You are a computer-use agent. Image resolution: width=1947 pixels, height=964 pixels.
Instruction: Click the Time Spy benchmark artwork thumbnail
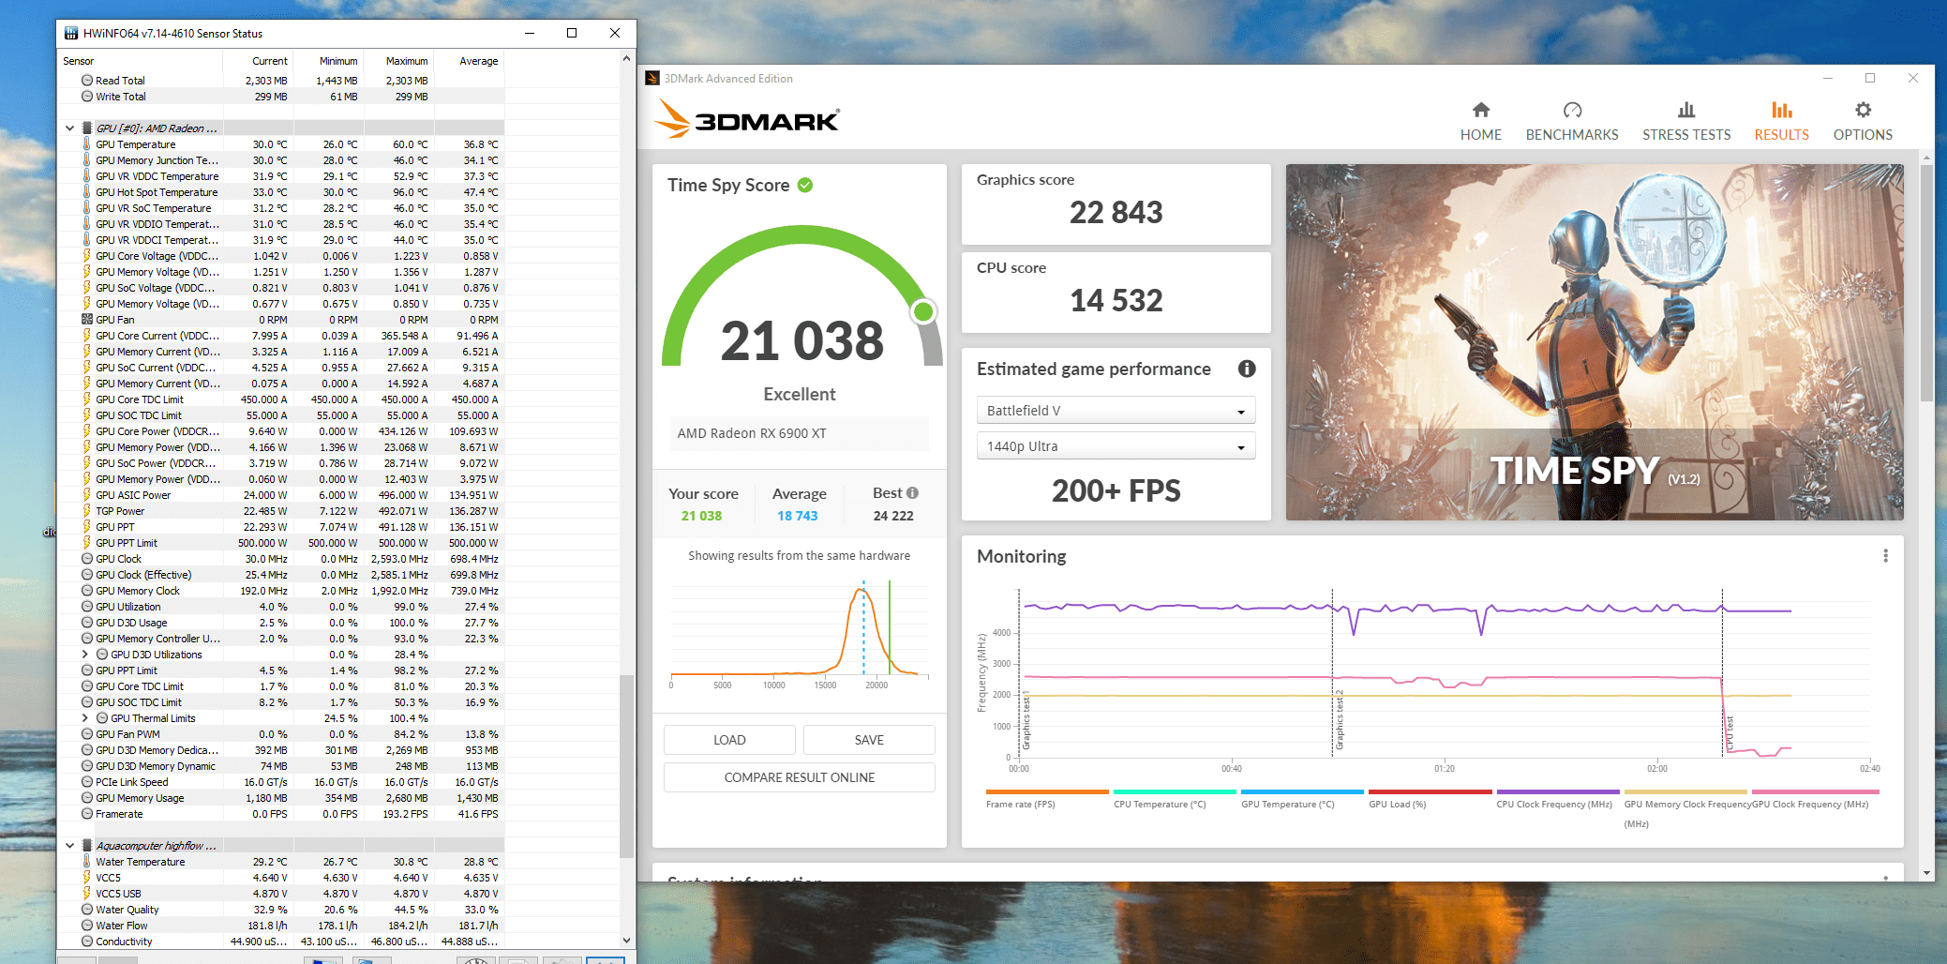[x=1594, y=342]
